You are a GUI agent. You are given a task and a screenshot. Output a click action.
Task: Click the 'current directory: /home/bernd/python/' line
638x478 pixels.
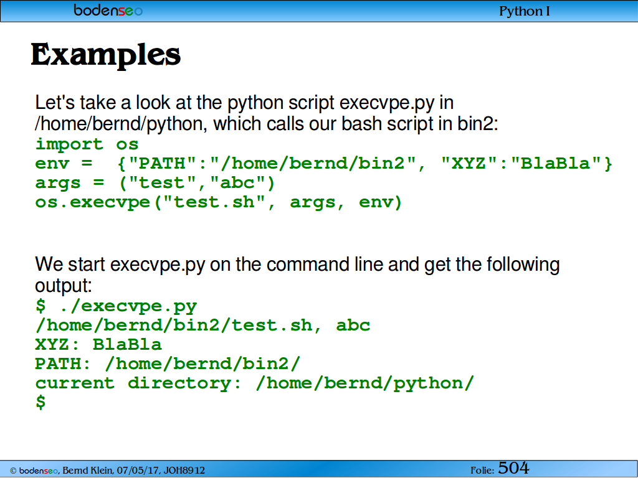(x=255, y=383)
